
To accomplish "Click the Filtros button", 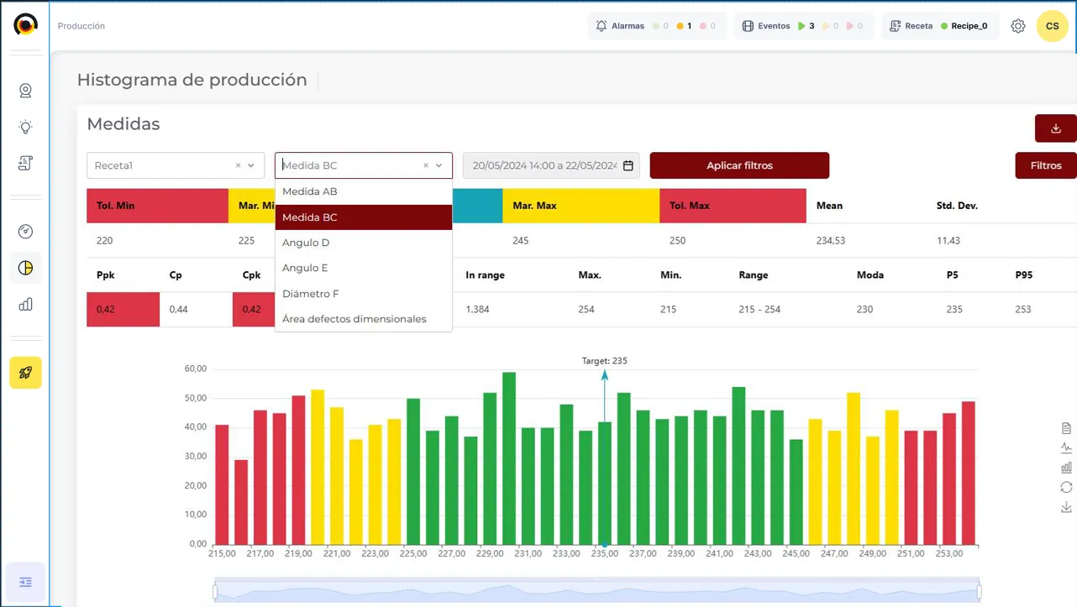I will click(1045, 165).
